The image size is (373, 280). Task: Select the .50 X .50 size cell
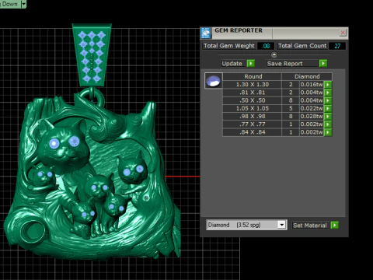pos(253,100)
